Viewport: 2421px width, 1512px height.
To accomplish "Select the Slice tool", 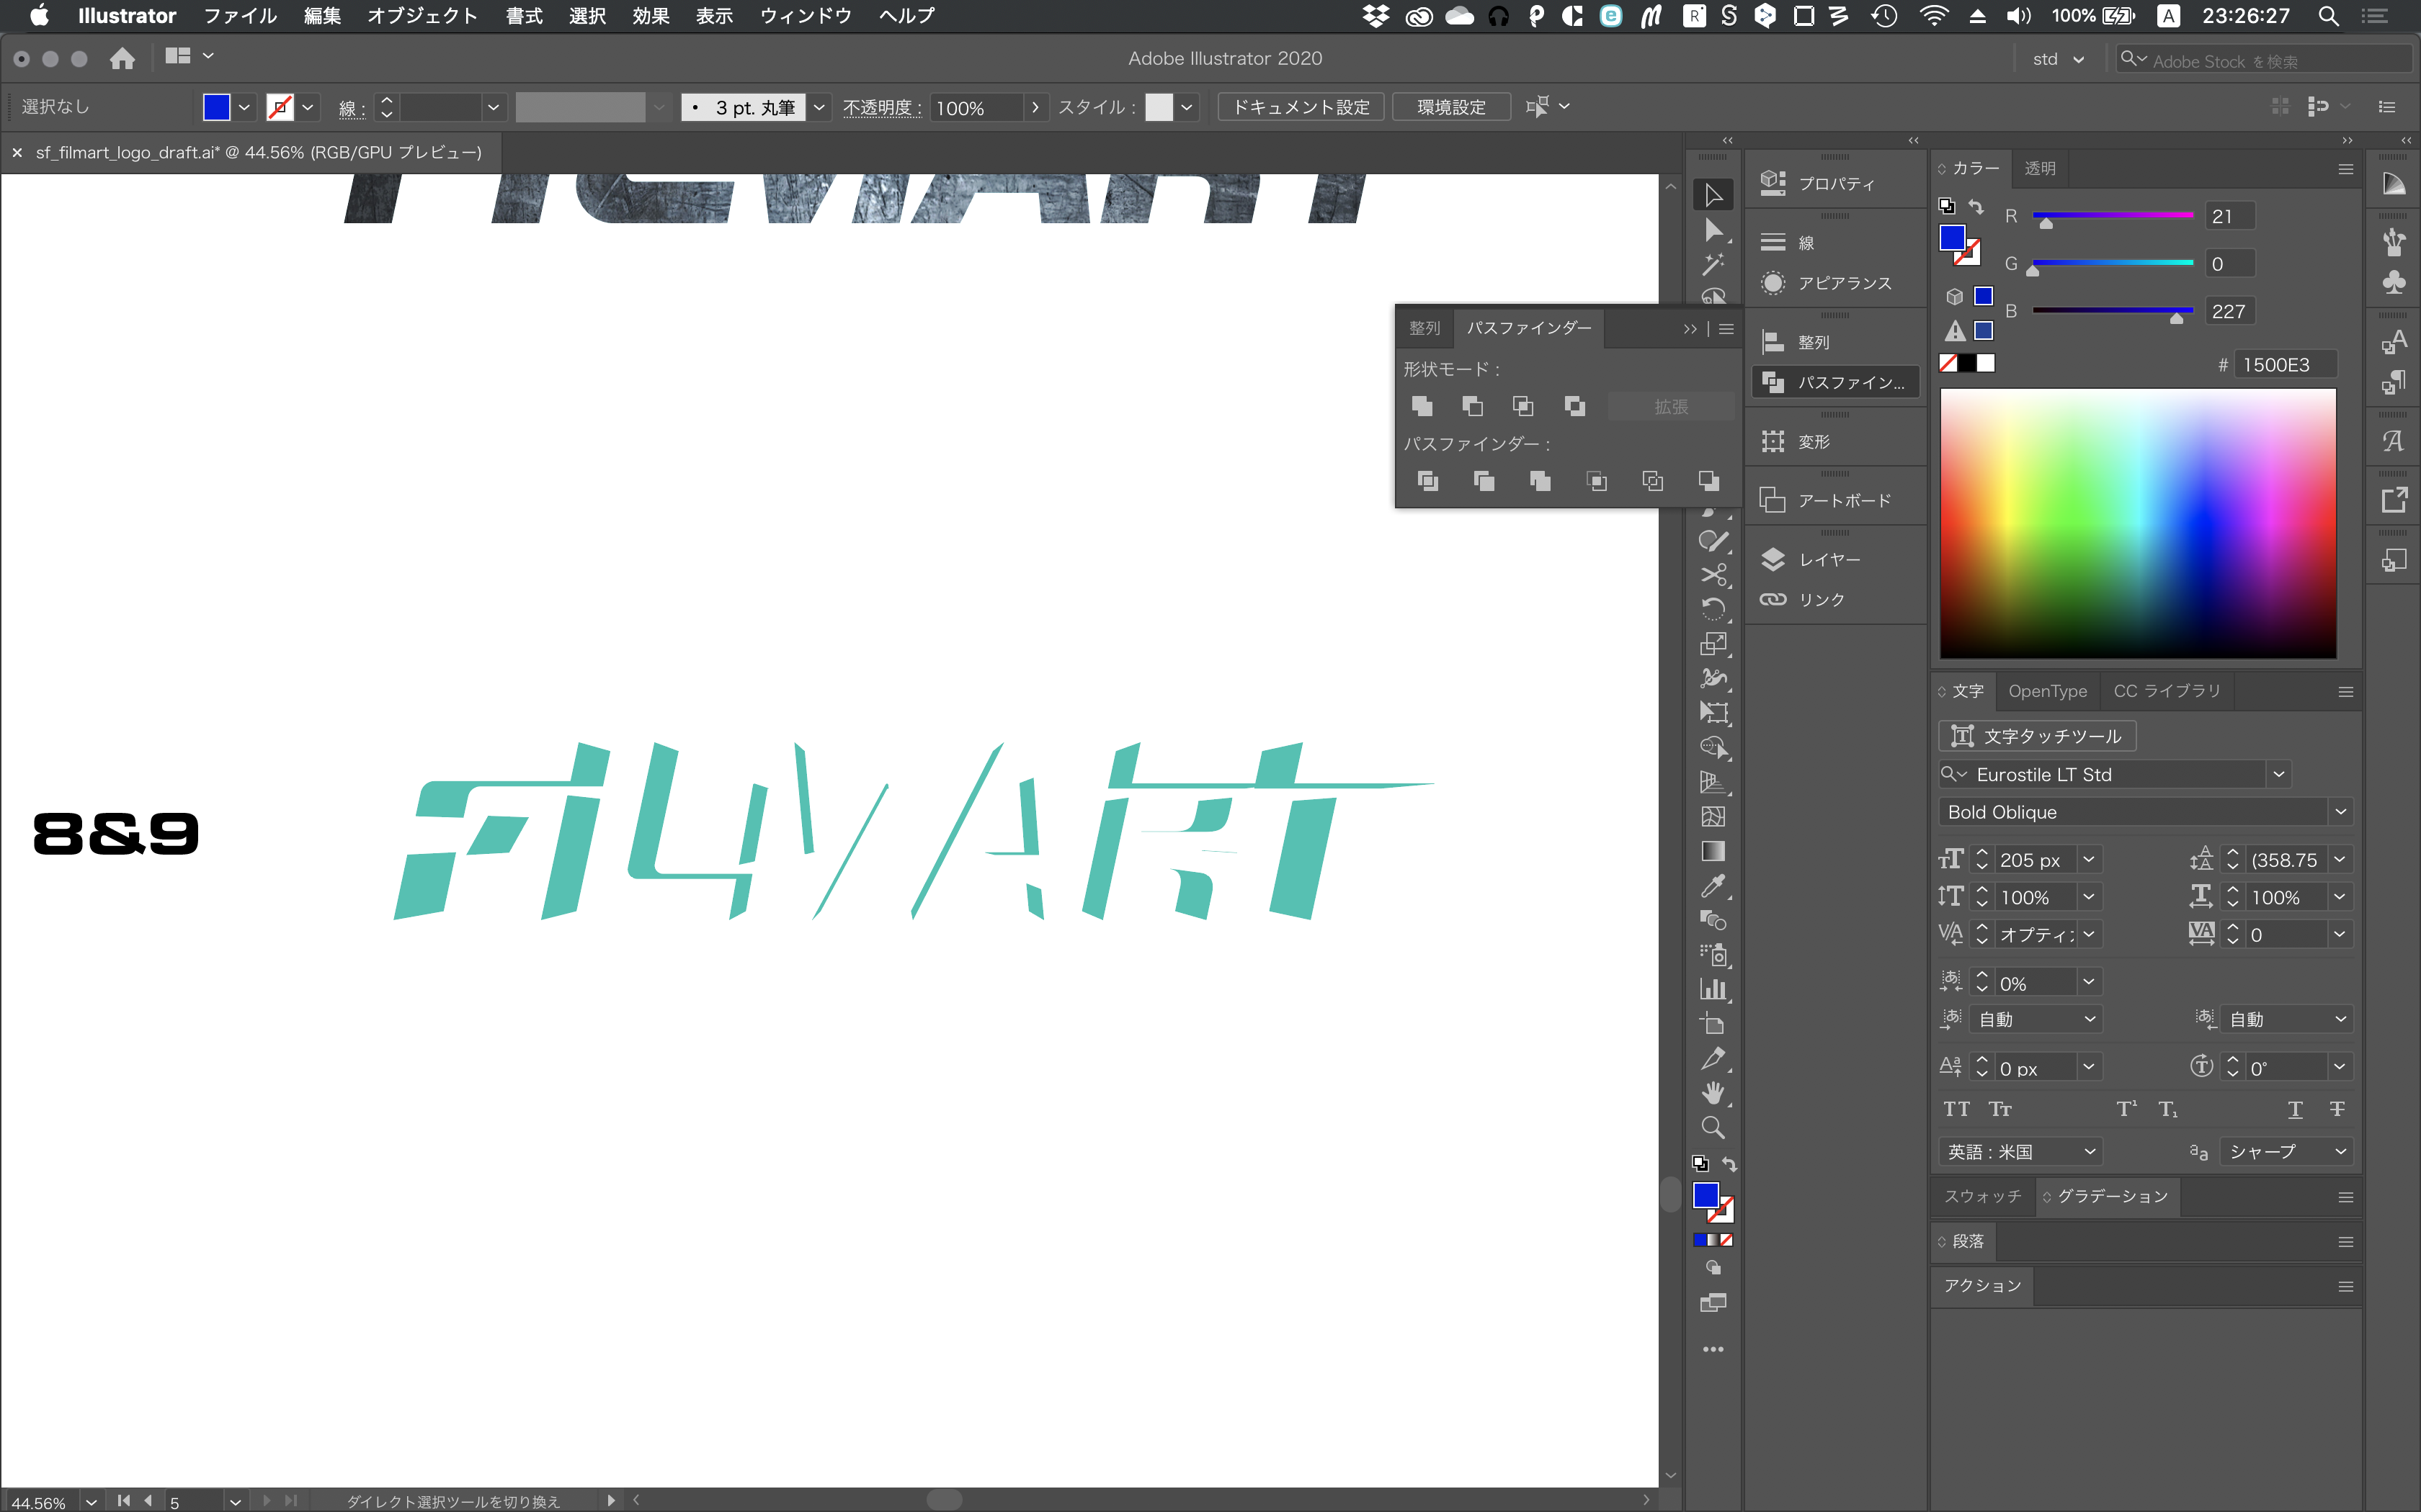I will pos(1713,1058).
